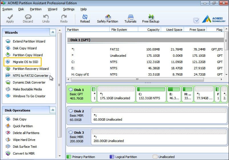This screenshot has height=160, width=229.
Task: Select Wipe Hard Drive
Action: pos(24,140)
